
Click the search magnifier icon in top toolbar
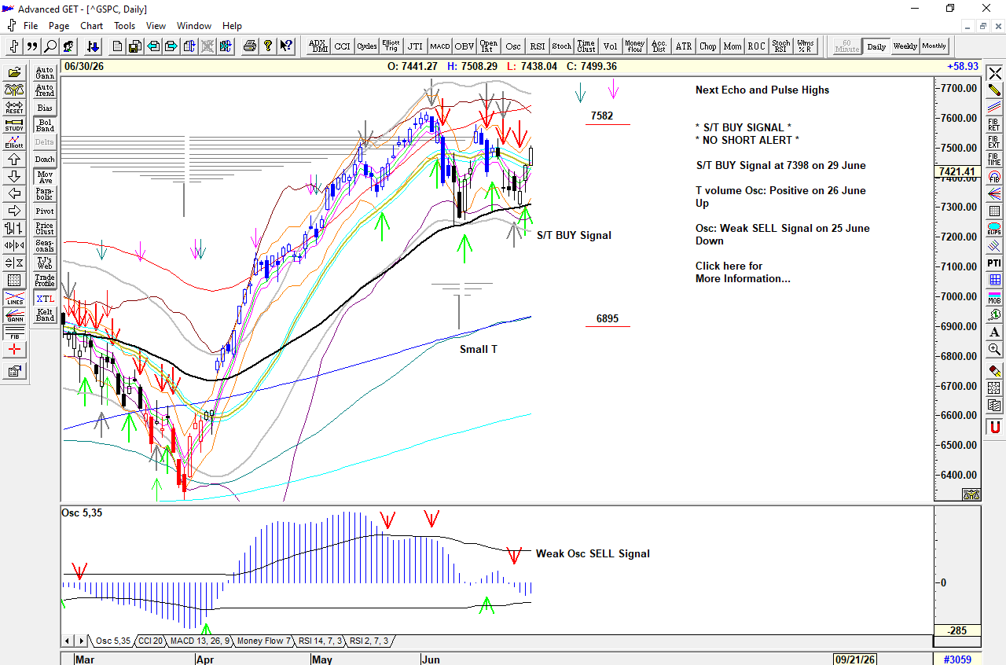click(50, 46)
